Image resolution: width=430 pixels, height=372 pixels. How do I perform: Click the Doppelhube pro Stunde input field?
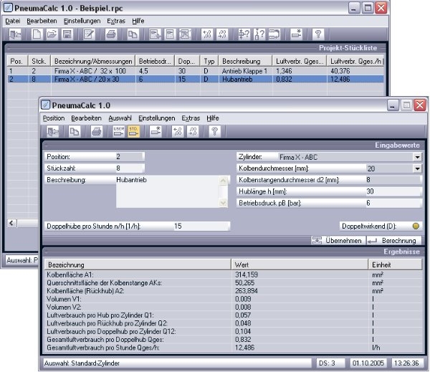pos(201,226)
